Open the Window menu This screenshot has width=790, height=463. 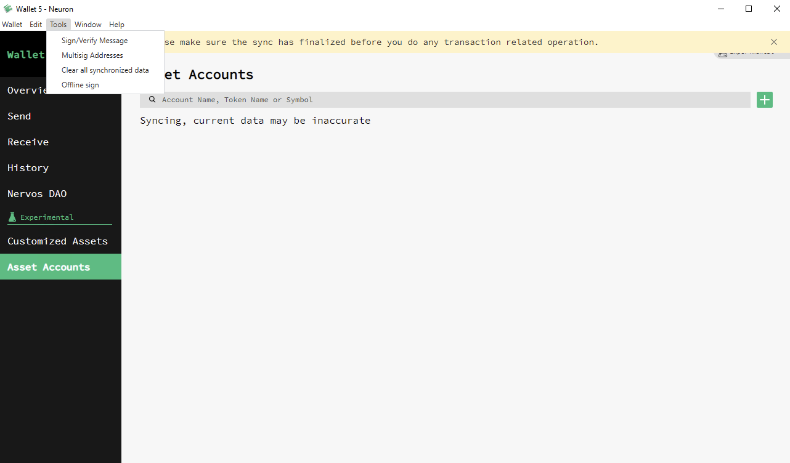click(x=88, y=24)
